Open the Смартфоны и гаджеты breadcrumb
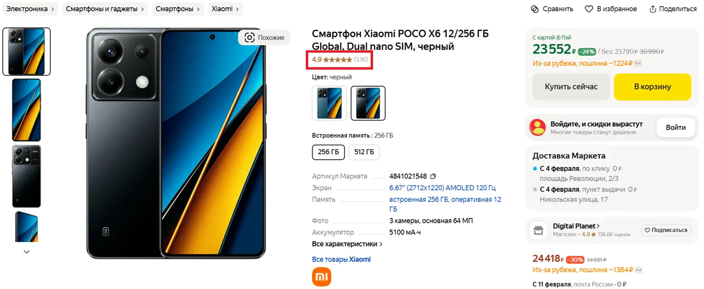 102,9
